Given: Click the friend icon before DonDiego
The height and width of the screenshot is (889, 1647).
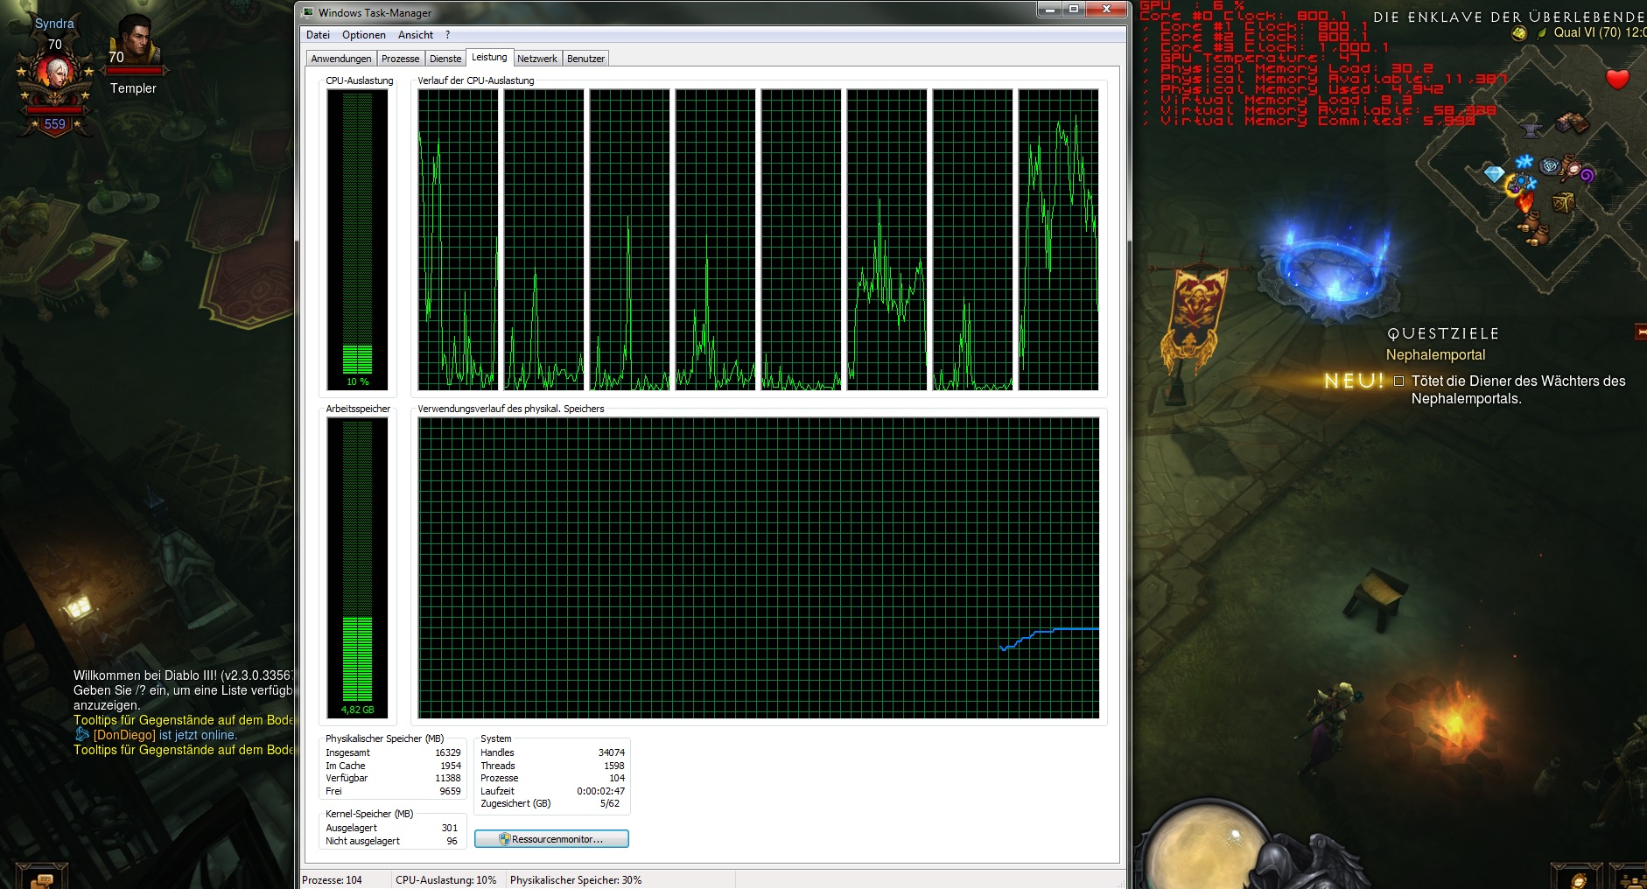Looking at the screenshot, I should coord(82,735).
